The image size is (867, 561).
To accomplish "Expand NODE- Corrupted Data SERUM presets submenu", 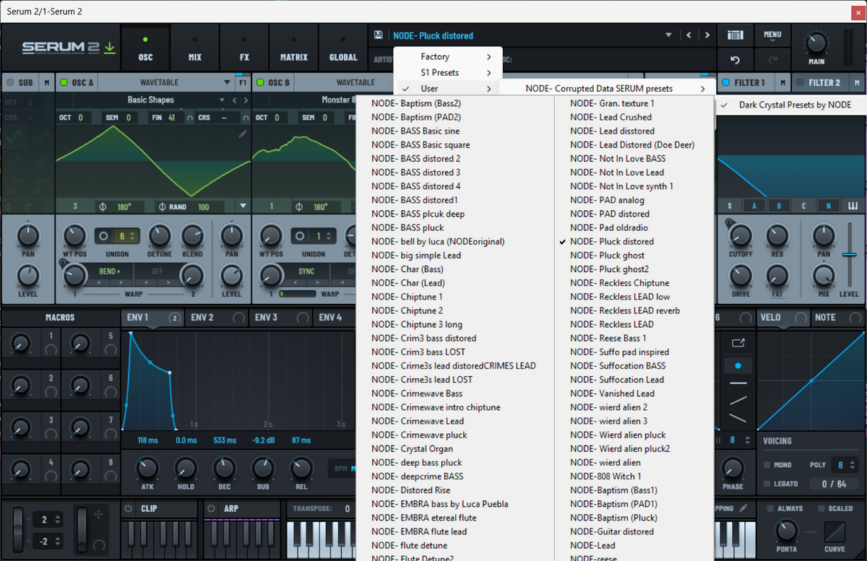I will click(608, 88).
